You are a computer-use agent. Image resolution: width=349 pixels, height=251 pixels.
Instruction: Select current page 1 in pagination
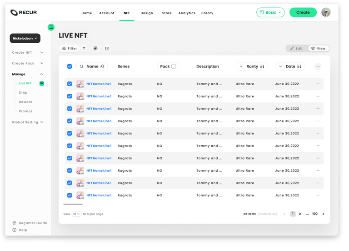[293, 214]
